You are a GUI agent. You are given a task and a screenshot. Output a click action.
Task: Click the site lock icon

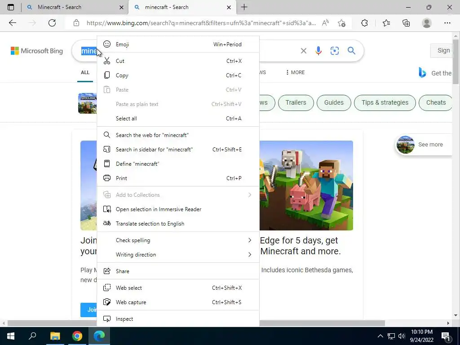point(76,23)
